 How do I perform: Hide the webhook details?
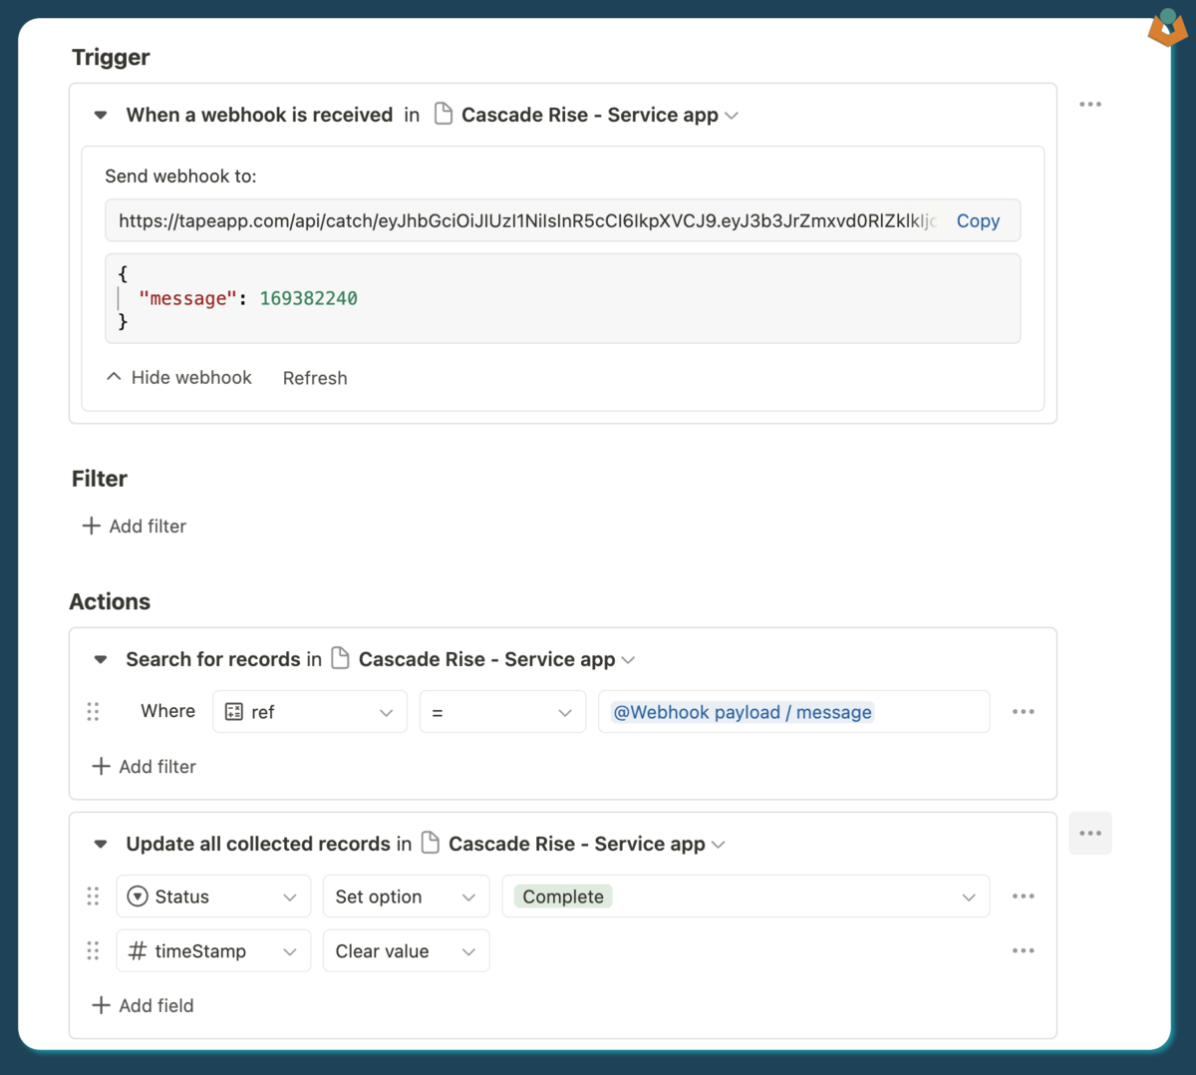click(179, 378)
